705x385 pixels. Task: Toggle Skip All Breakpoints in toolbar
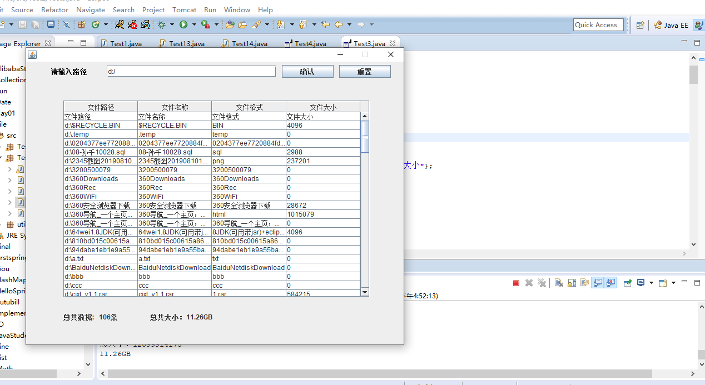tap(66, 24)
